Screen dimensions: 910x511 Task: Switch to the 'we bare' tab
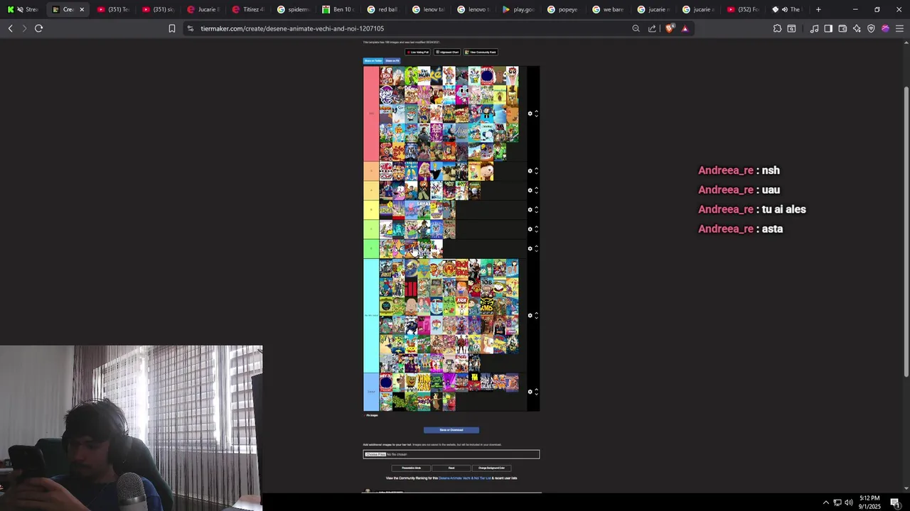607,9
